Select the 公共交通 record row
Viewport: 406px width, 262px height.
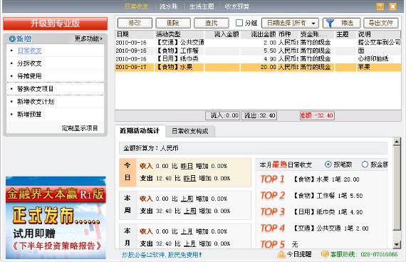coord(258,43)
